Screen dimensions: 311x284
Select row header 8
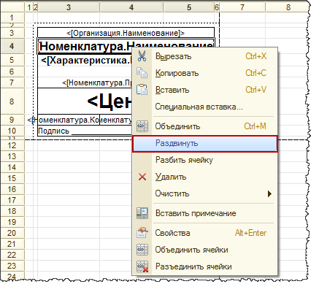[x=12, y=101]
